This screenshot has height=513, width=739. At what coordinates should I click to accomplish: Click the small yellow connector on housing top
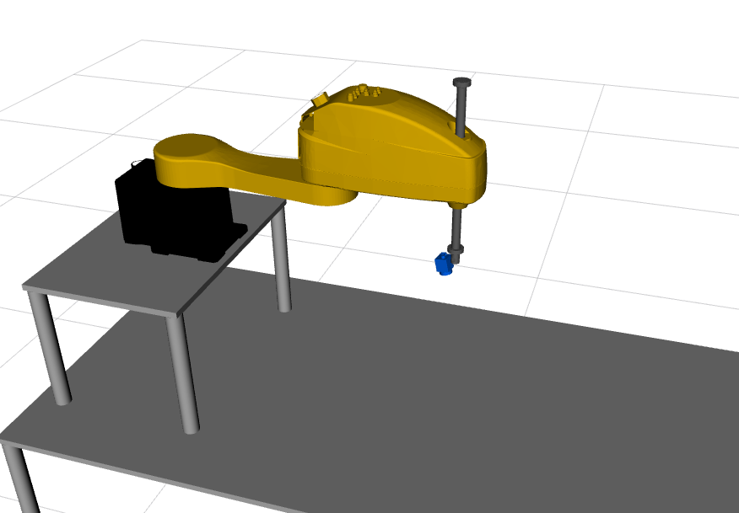pos(320,100)
